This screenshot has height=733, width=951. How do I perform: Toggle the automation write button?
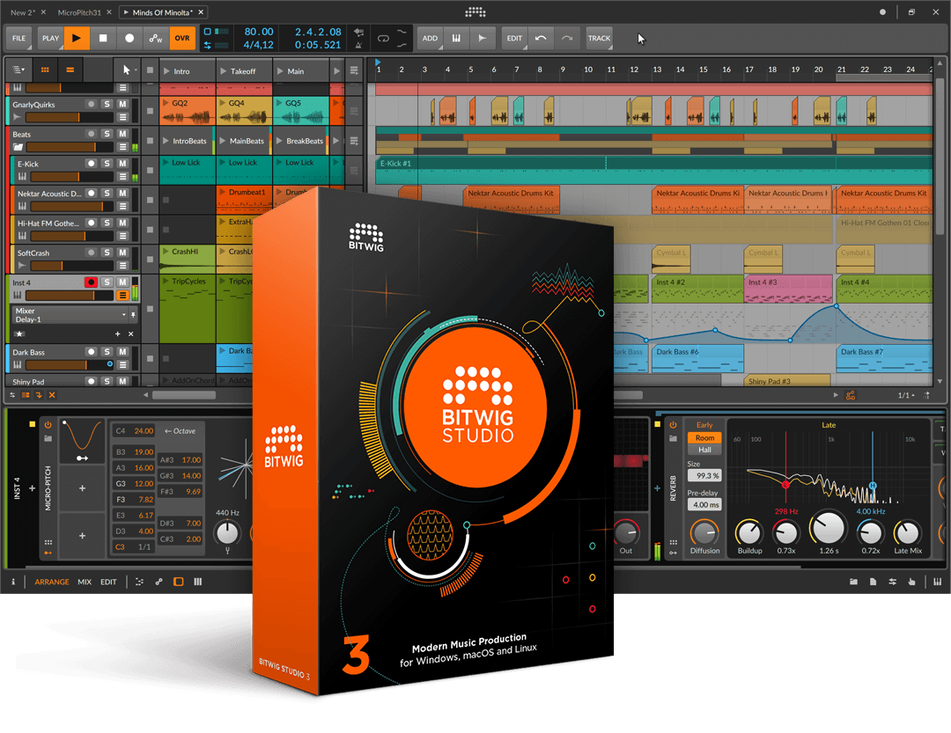pos(156,38)
